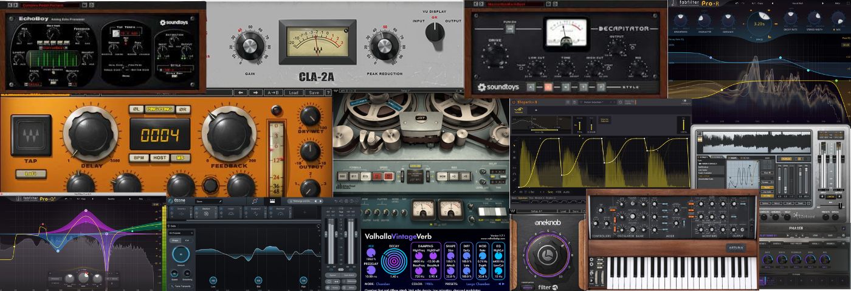Screen dimensions: 851x291
Task: Click the DRY/WET knob on H-Delay
Action: (x=309, y=115)
